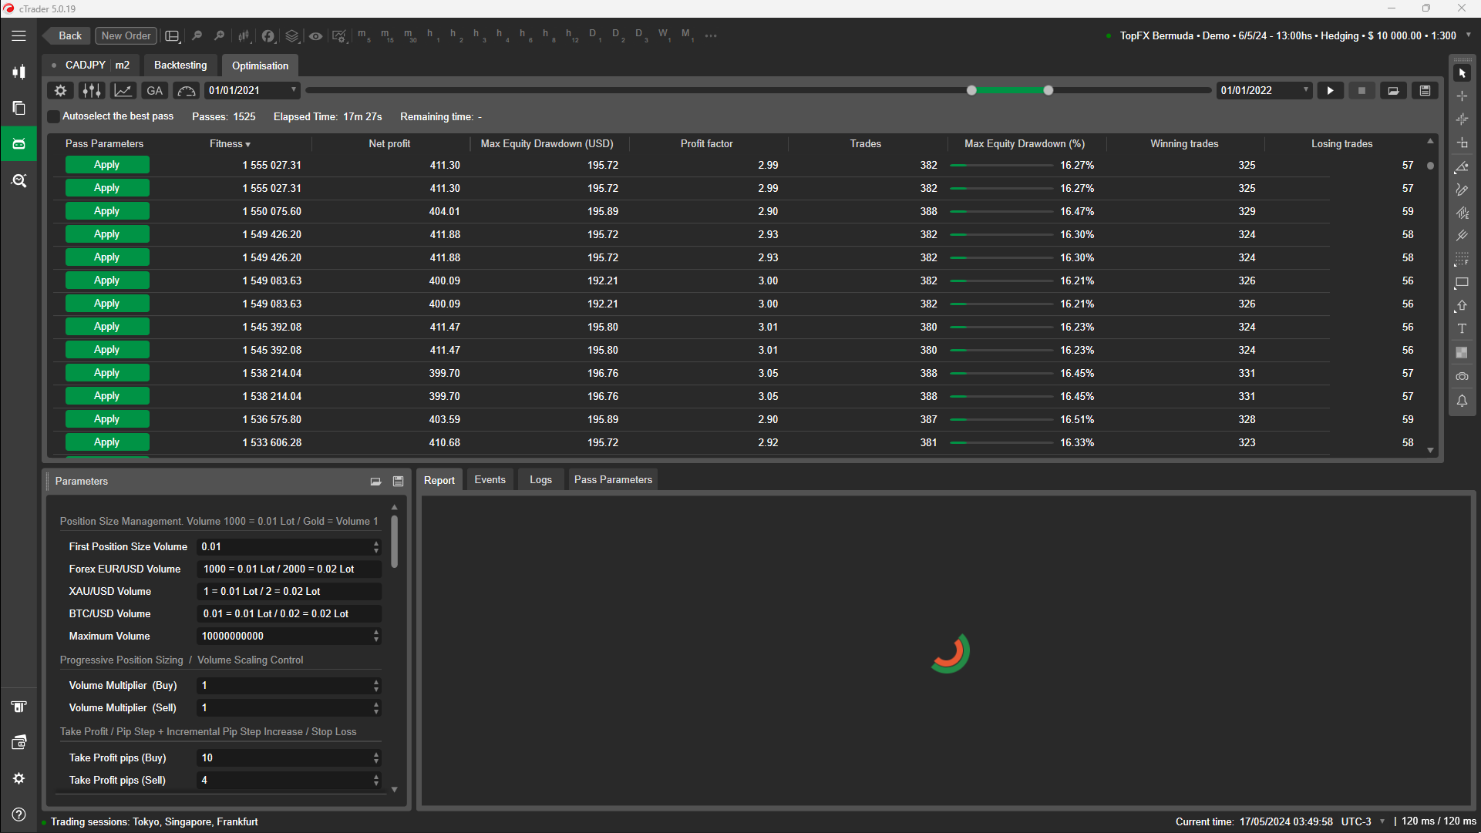The height and width of the screenshot is (833, 1481).
Task: Select the W1 timeframe
Action: point(664,35)
